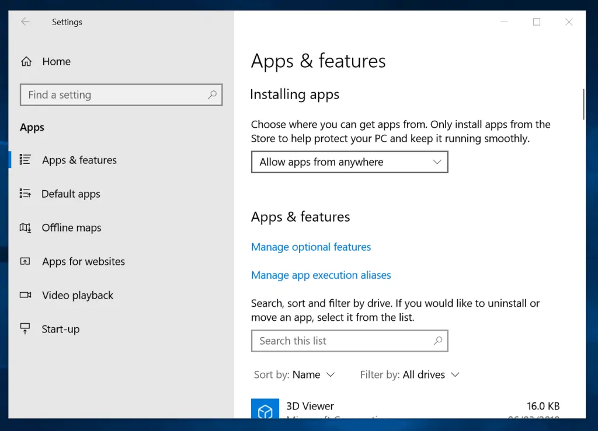Go to Offline maps settings
This screenshot has width=598, height=431.
point(121,227)
